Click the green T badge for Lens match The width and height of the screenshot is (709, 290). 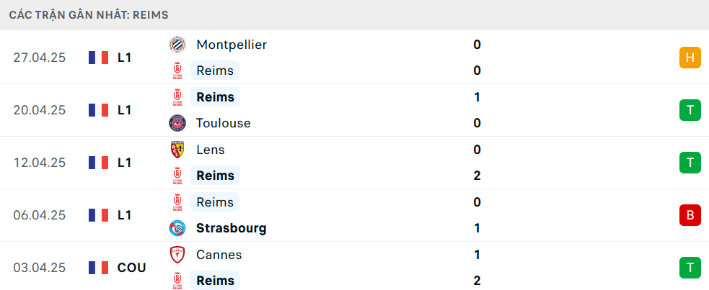click(x=690, y=163)
